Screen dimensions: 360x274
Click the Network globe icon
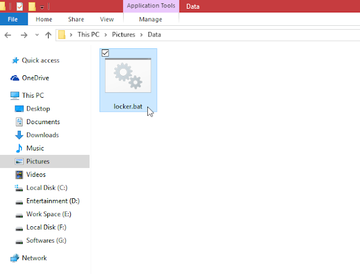(x=15, y=258)
